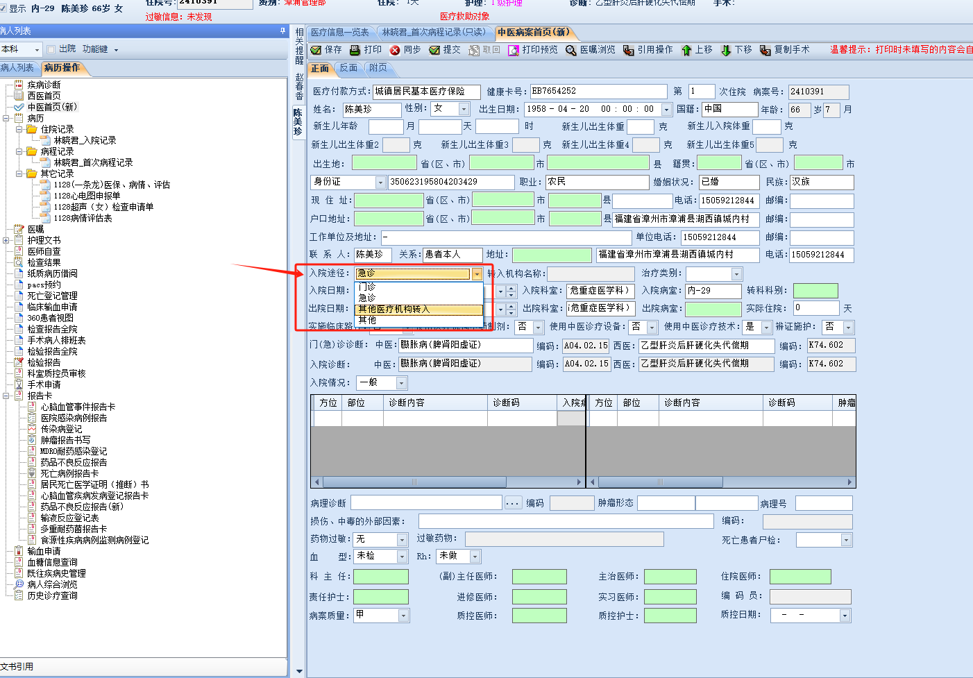Click the 姓名 field showing 陈美珍
Viewport: 973px width, 678px height.
[372, 109]
